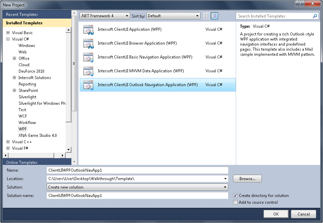Collapse the Visual C# node
The height and width of the screenshot is (223, 323).
point(8,39)
